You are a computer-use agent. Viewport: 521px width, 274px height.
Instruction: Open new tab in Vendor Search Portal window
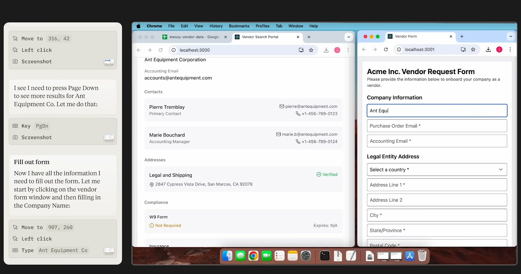(x=309, y=37)
